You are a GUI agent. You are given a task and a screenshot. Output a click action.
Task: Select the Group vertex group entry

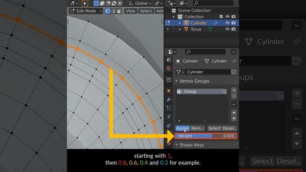pyautogui.click(x=202, y=91)
